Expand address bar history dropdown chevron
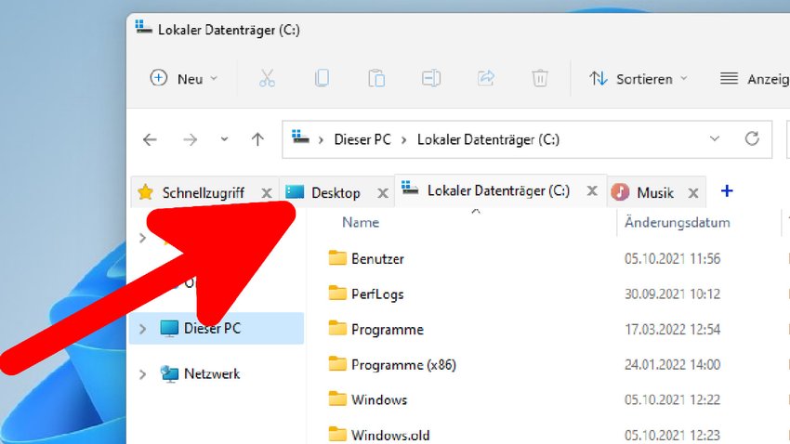The height and width of the screenshot is (444, 790). [x=715, y=139]
